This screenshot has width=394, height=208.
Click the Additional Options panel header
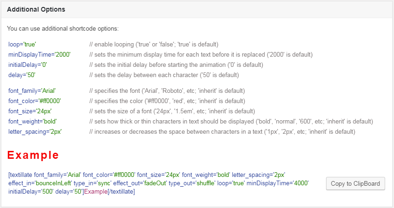[36, 9]
